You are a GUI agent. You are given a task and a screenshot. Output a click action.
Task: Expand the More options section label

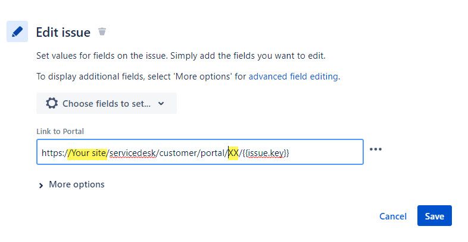(77, 184)
